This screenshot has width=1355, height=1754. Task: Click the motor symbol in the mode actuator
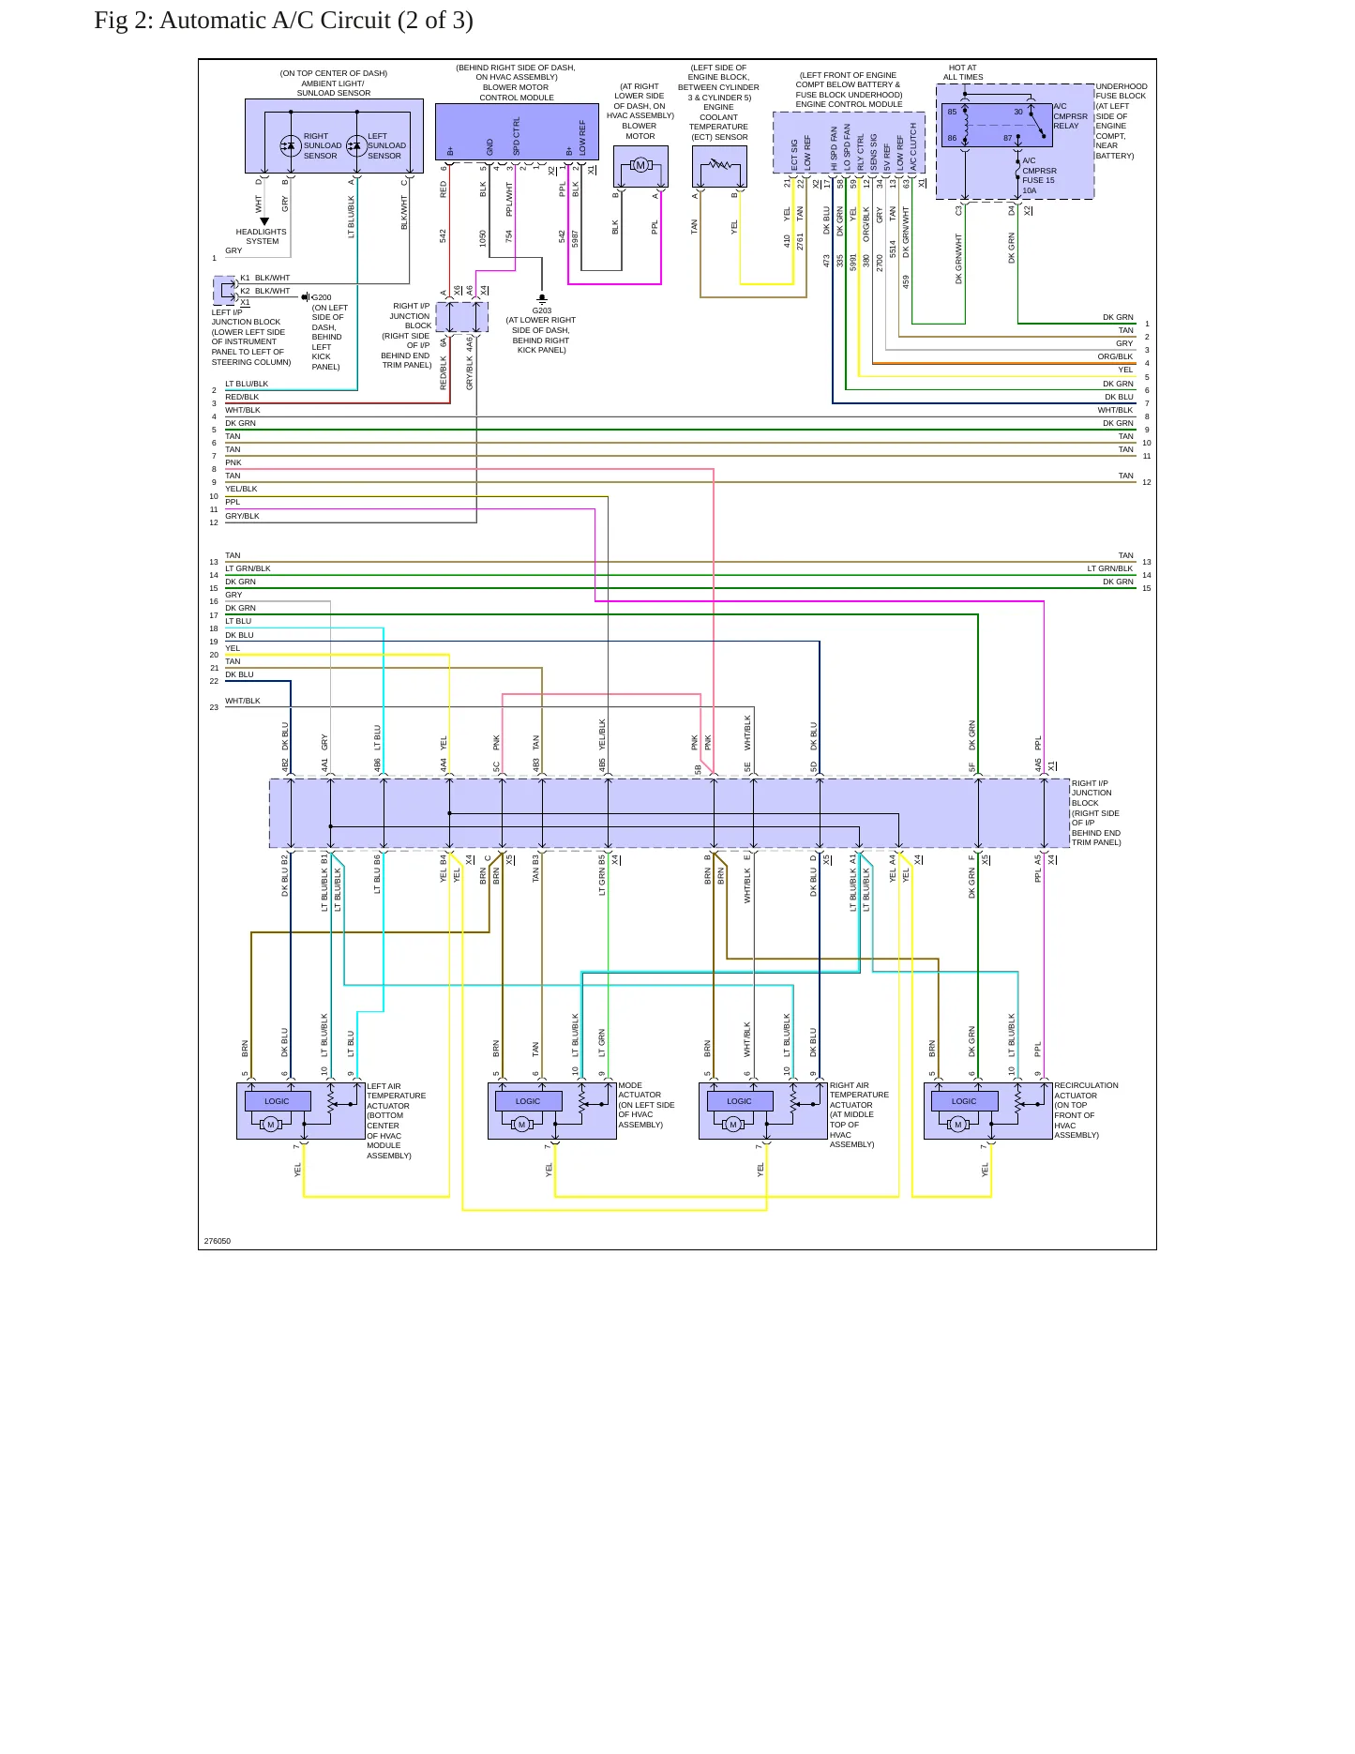pyautogui.click(x=522, y=1125)
